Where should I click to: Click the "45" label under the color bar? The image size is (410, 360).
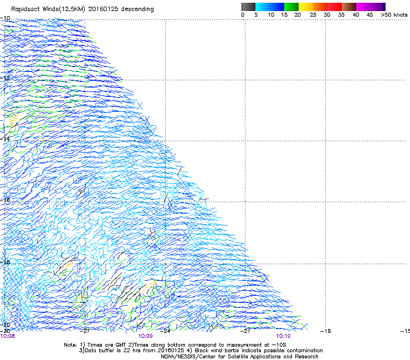point(370,15)
